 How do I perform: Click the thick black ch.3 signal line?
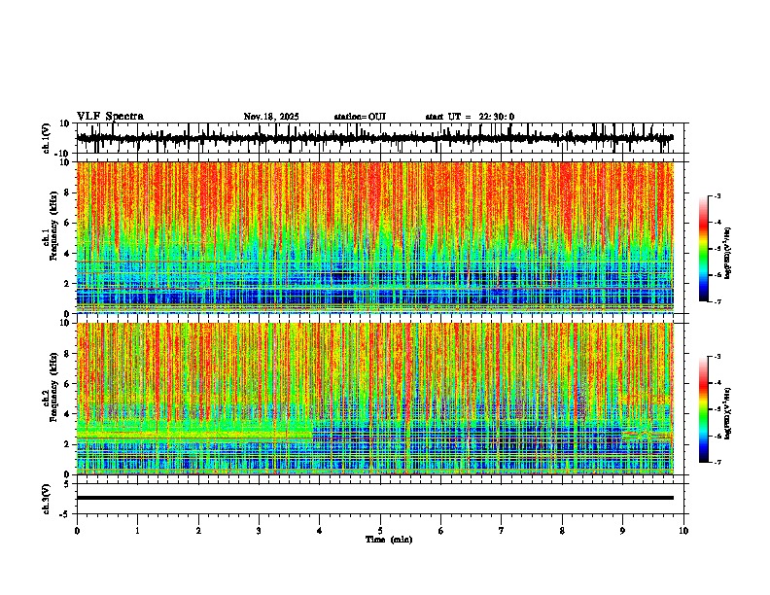(x=374, y=498)
